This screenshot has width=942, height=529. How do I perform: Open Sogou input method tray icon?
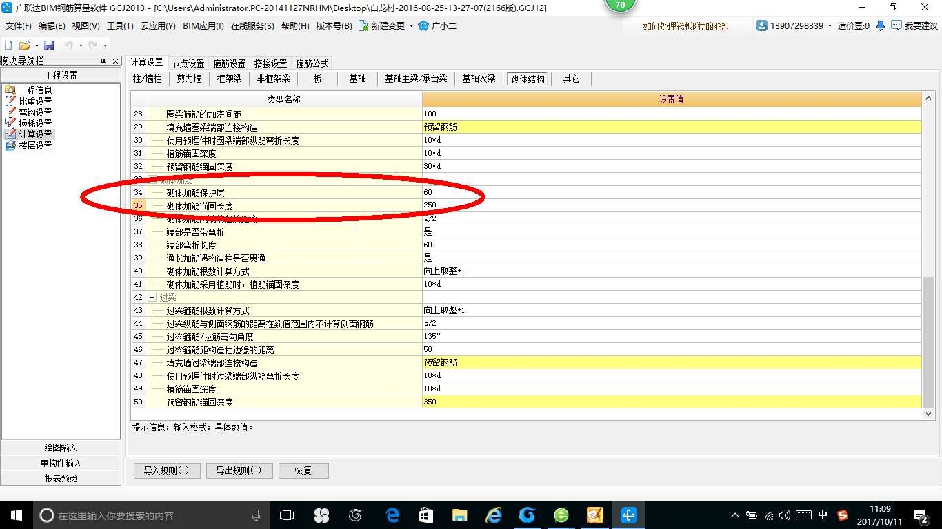click(x=843, y=515)
